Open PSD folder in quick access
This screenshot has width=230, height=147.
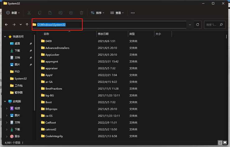click(x=15, y=72)
